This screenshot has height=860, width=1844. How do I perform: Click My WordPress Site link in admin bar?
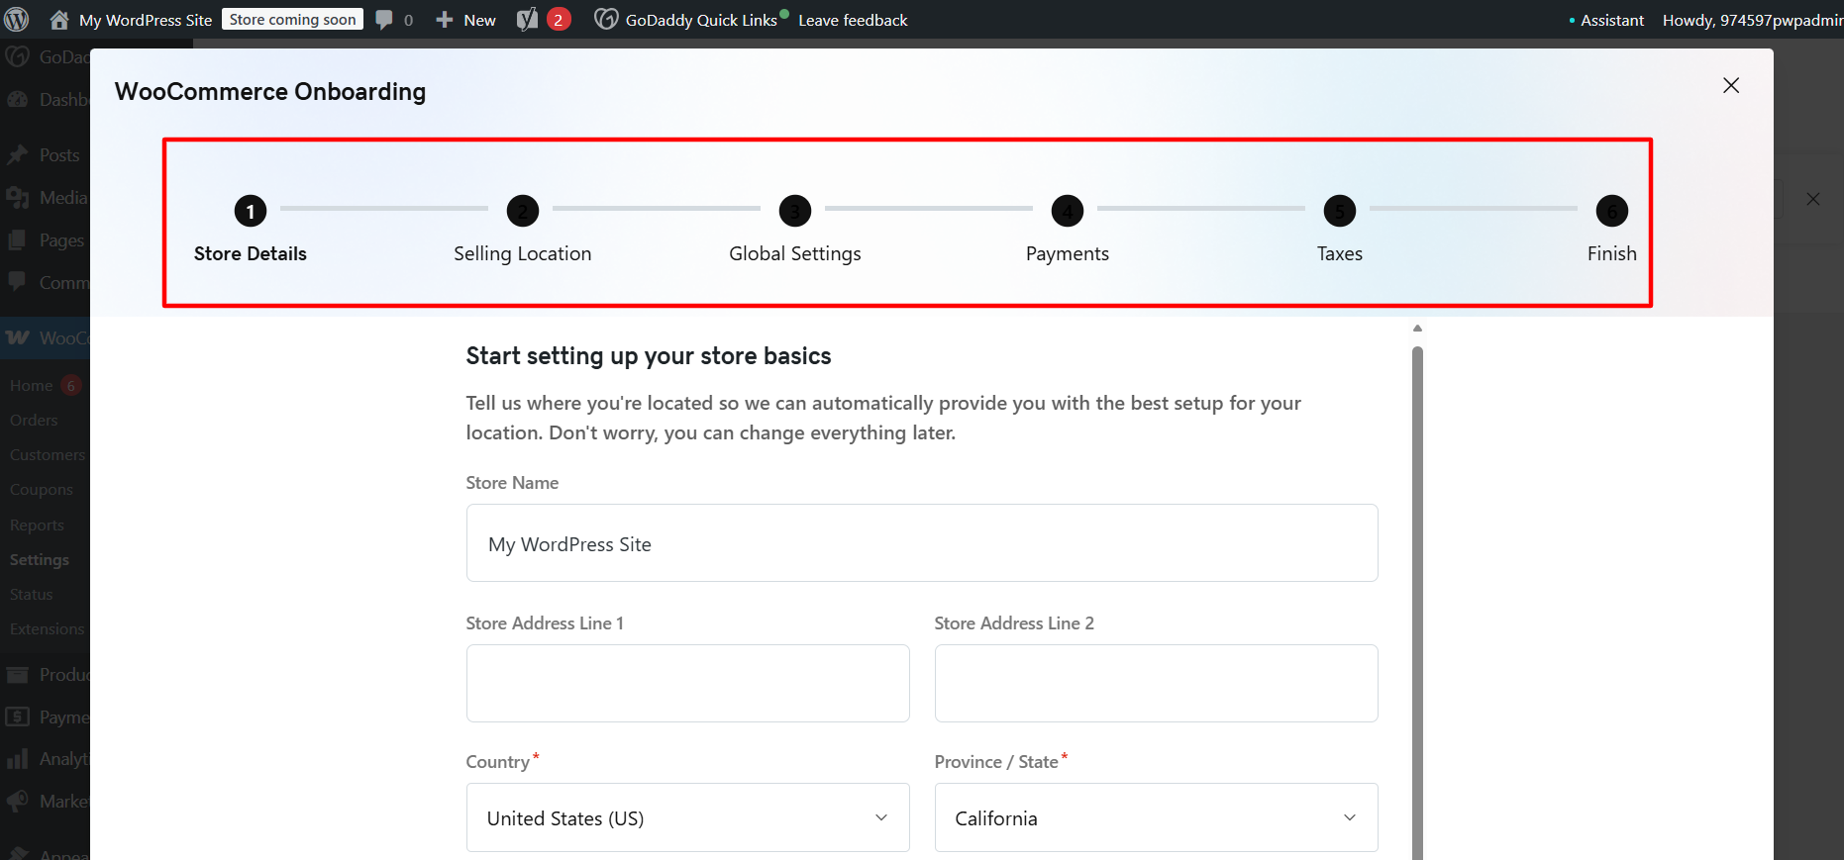point(146,20)
